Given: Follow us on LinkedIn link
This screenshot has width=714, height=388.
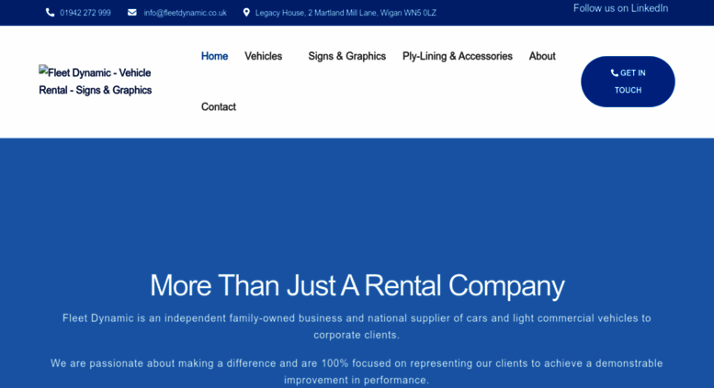Looking at the screenshot, I should (x=620, y=8).
